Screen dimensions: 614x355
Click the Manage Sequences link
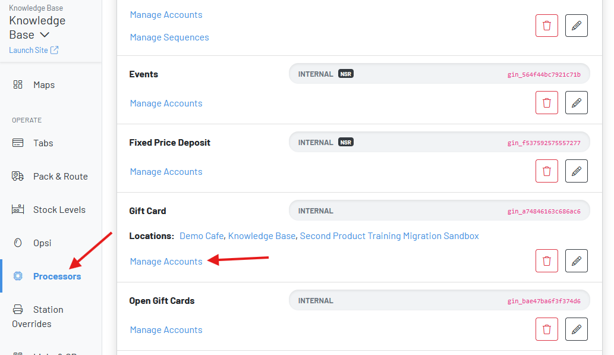[x=169, y=37]
